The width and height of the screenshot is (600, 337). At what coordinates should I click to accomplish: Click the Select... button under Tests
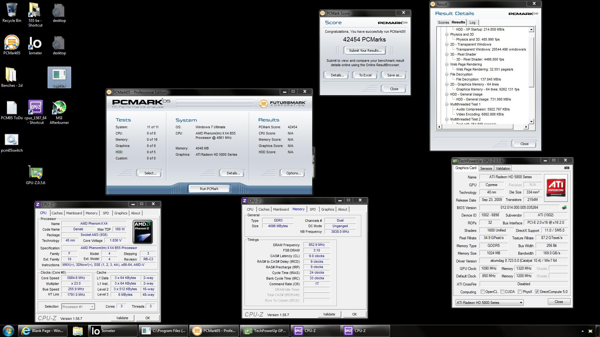[x=150, y=173]
